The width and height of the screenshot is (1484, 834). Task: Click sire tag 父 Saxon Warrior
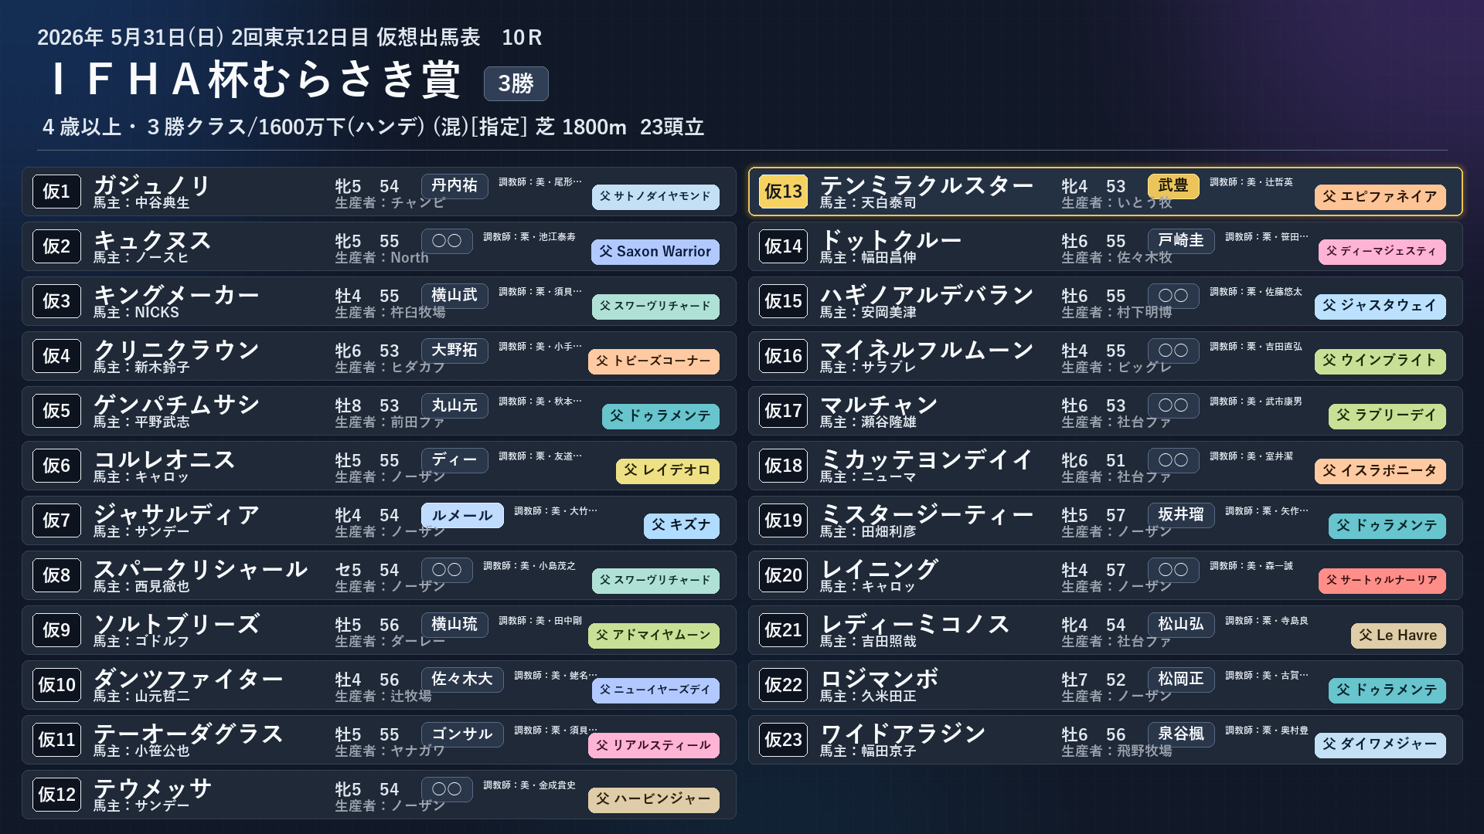[655, 252]
